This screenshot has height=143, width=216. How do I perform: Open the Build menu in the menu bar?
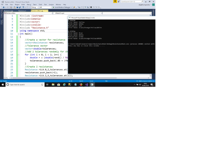[x=23, y=5]
